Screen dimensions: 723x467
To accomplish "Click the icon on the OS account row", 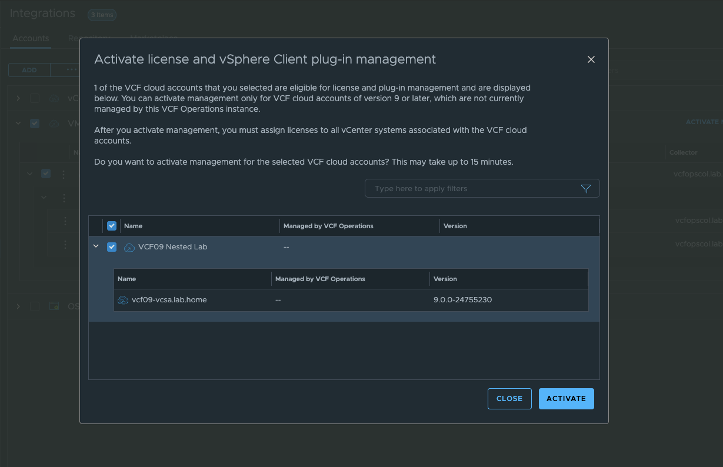I will (x=54, y=306).
